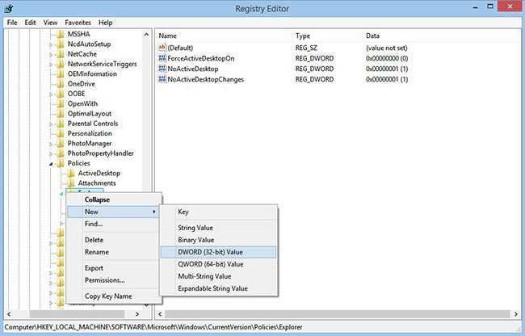Select Multi-String Value from submenu

(x=219, y=276)
